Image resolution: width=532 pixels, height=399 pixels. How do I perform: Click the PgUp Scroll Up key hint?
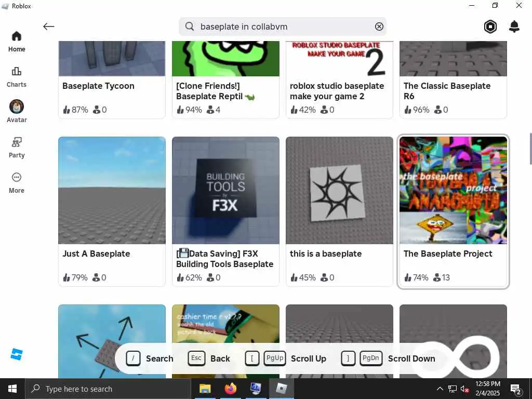(x=275, y=358)
